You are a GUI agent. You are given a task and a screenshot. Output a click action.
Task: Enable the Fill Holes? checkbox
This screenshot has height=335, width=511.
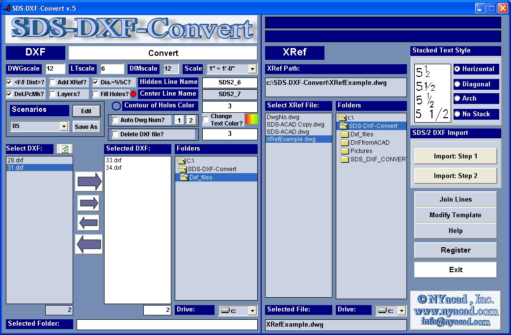tap(95, 94)
